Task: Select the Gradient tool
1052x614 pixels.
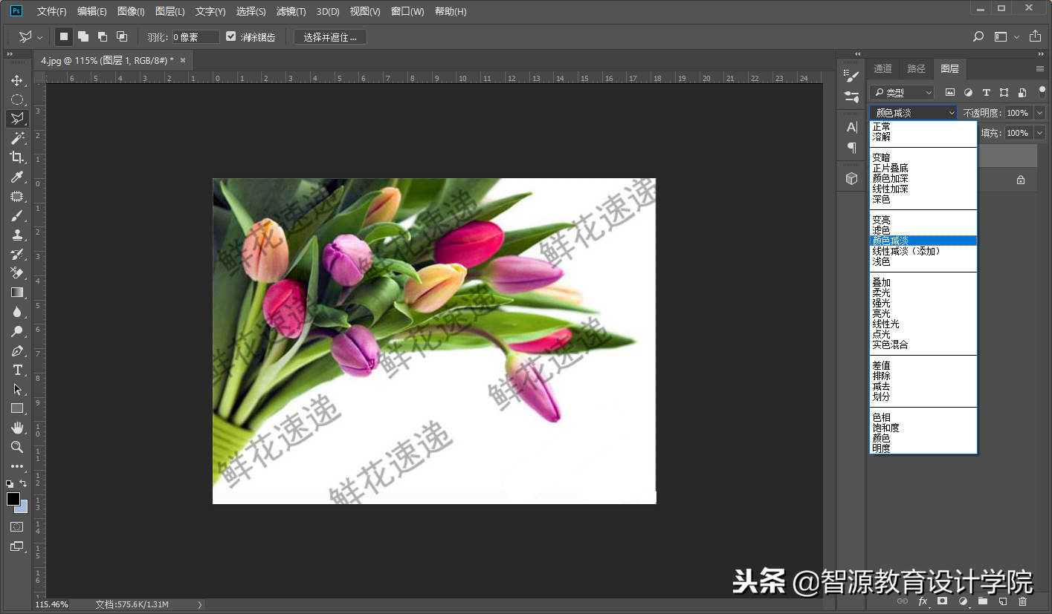Action: (16, 293)
